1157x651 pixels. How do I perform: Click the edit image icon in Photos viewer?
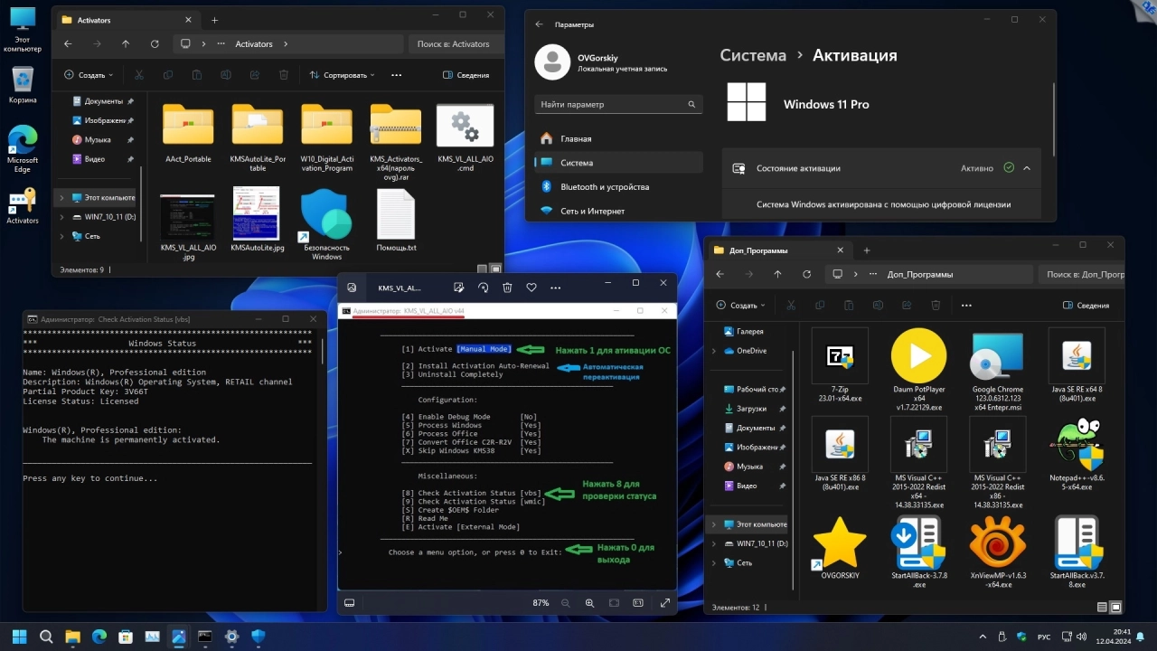point(458,288)
